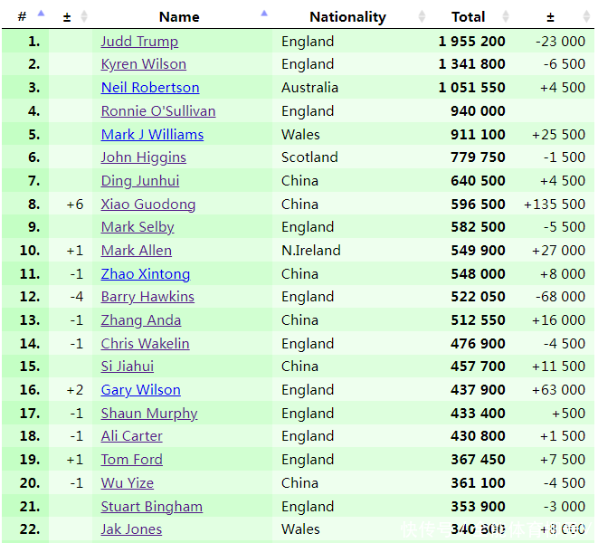The width and height of the screenshot is (598, 543).
Task: Select Xiao Guodong's name link
Action: point(147,205)
